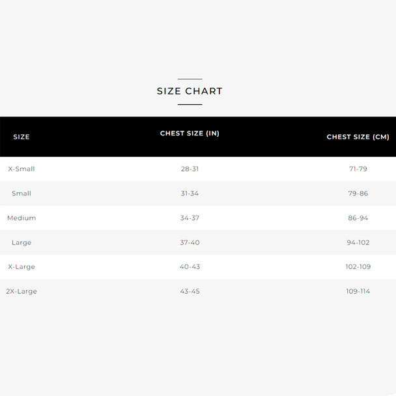Click the 71-79 cm chest value

[x=358, y=169]
